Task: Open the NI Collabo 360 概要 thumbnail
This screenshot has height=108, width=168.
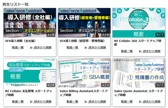Action: click(139, 23)
